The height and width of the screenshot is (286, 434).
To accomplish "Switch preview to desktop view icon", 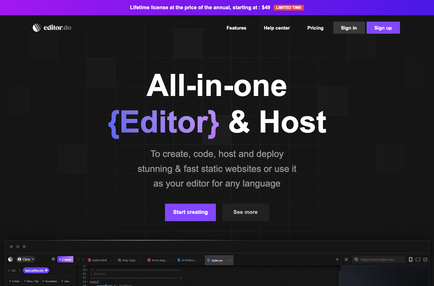I will pos(418,259).
